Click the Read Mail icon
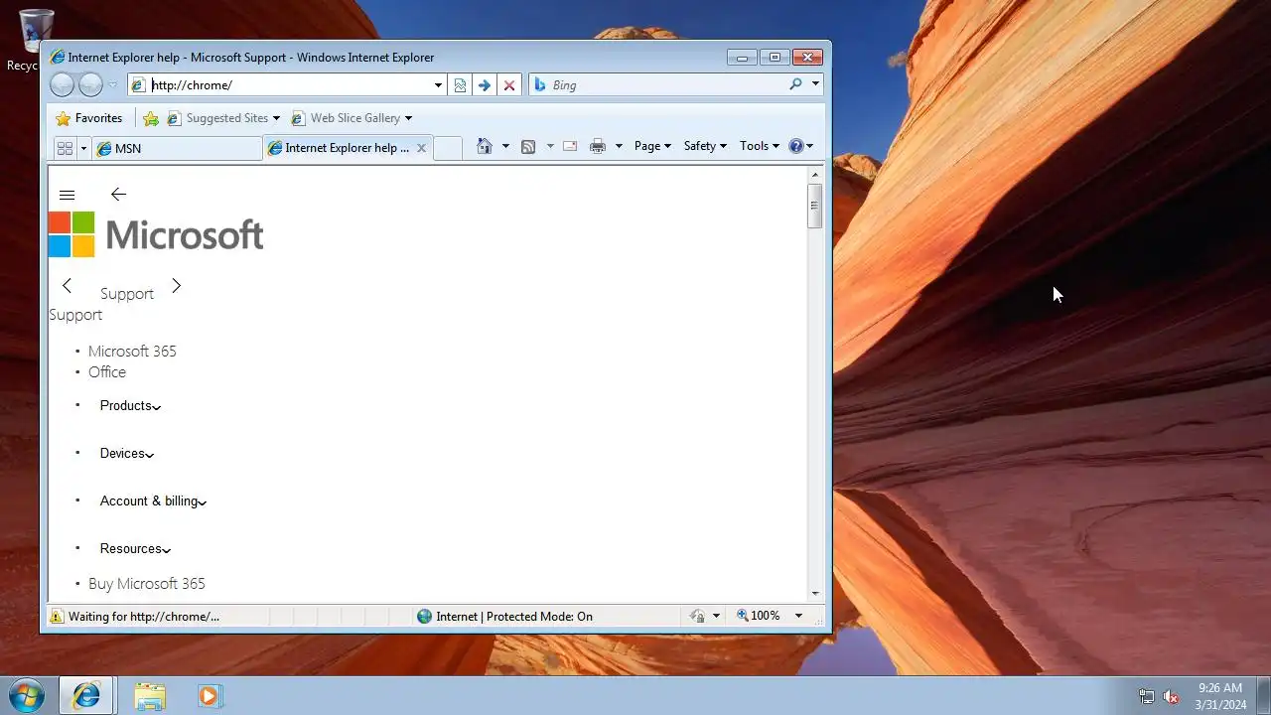 (x=570, y=146)
